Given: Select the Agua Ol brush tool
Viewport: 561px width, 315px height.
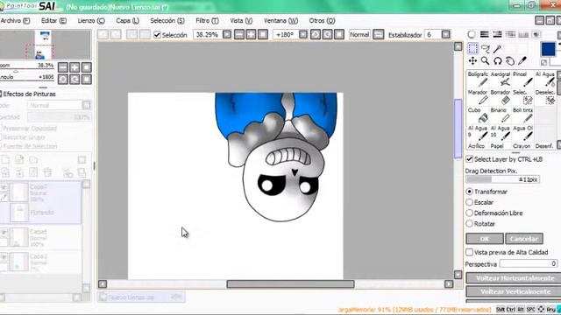Looking at the screenshot, I should click(522, 133).
